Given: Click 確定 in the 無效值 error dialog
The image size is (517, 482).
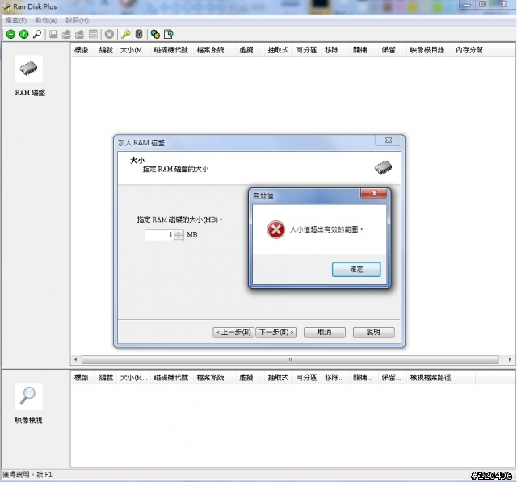Looking at the screenshot, I should pos(356,270).
